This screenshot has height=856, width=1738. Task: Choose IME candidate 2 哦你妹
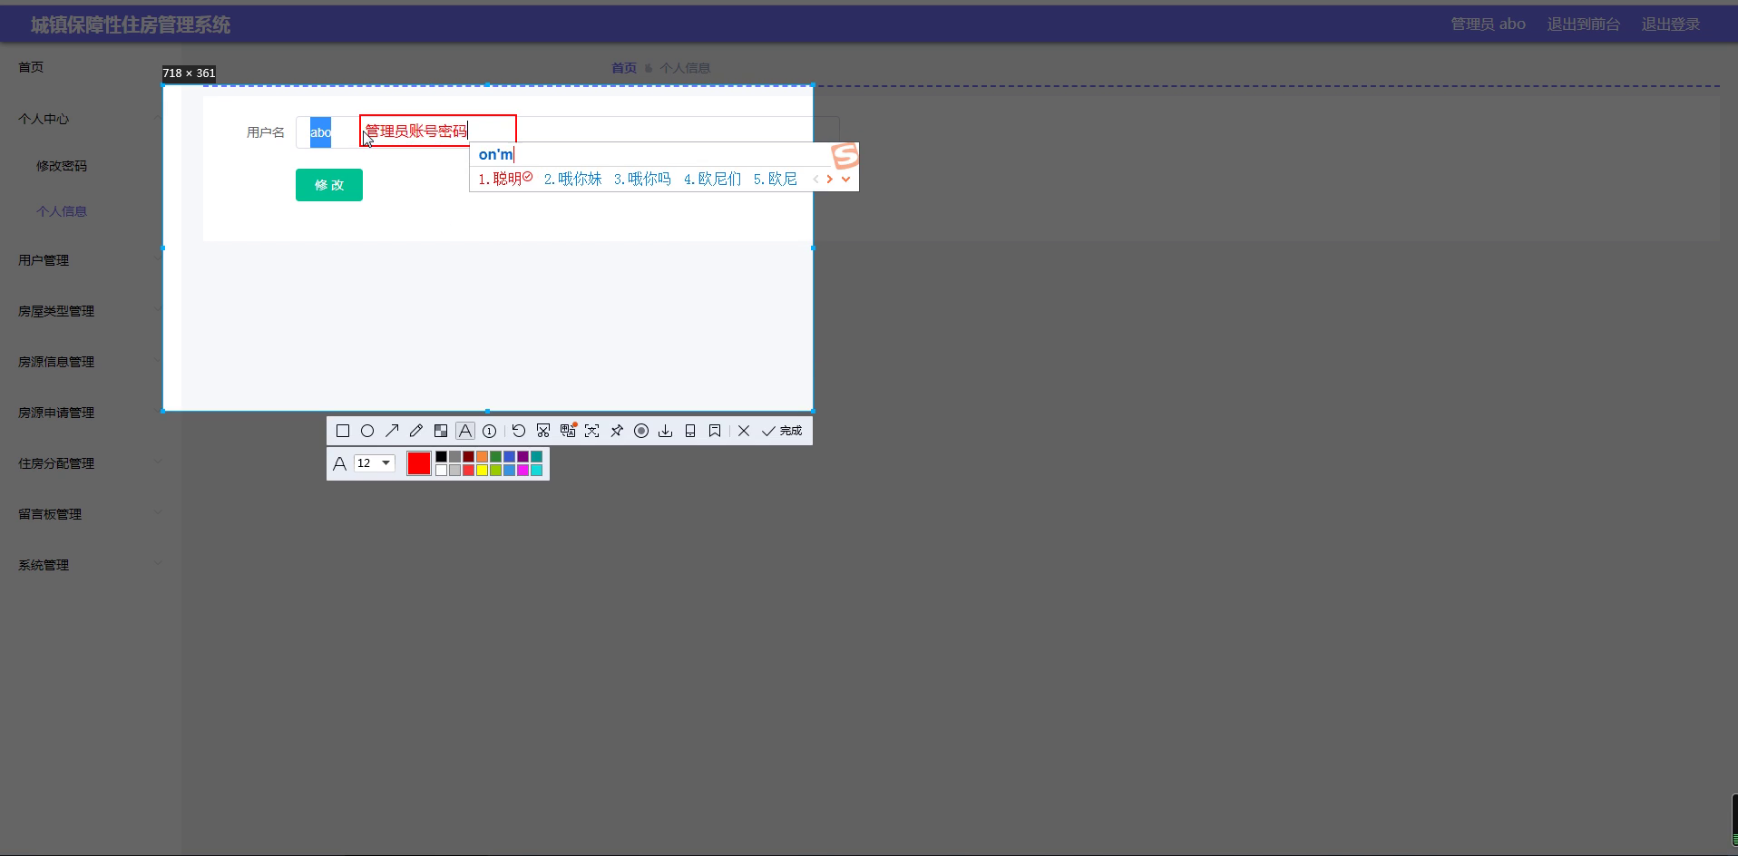point(572,179)
